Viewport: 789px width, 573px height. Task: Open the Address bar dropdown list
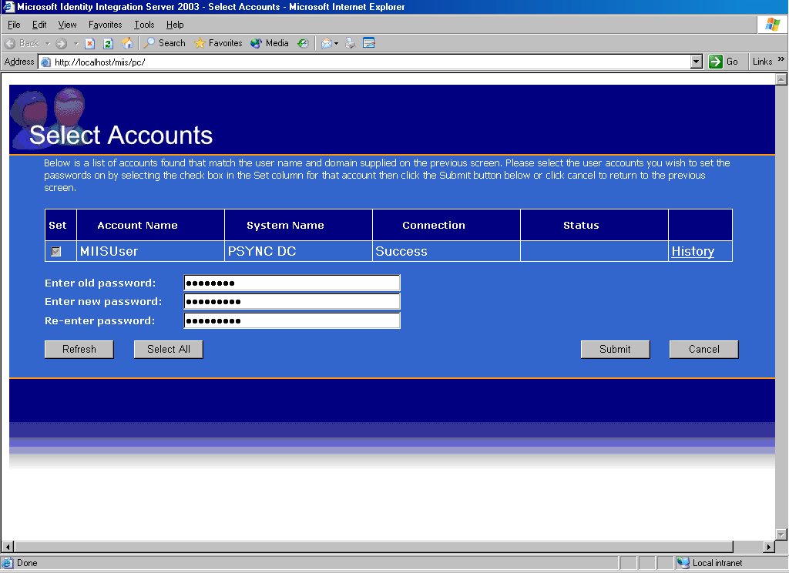(697, 62)
